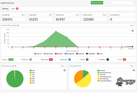Open URL Segments chart hamburger menu
Image resolution: width=137 pixels, height=93 pixels.
point(134,70)
